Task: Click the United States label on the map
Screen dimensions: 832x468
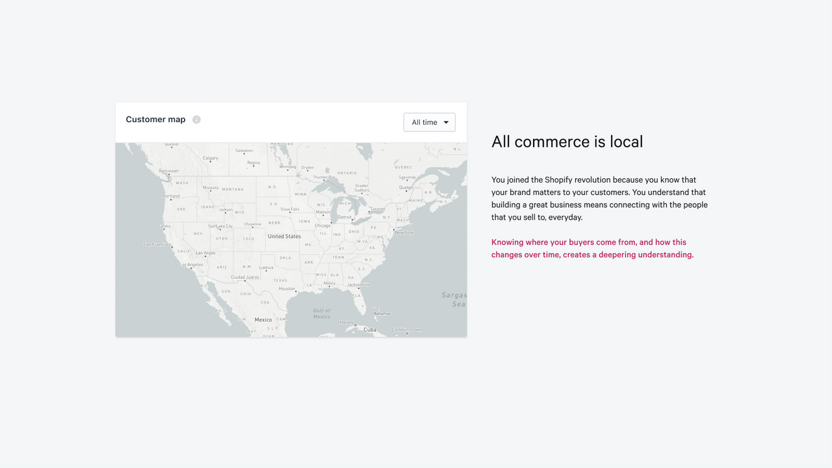Action: pos(284,237)
